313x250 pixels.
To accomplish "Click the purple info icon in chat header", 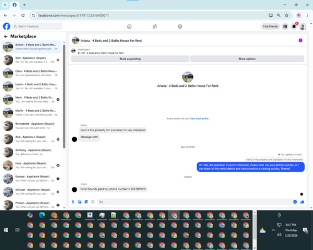I will tap(300, 40).
